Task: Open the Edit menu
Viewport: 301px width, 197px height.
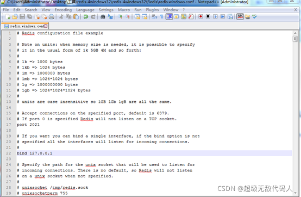Action: (17, 10)
